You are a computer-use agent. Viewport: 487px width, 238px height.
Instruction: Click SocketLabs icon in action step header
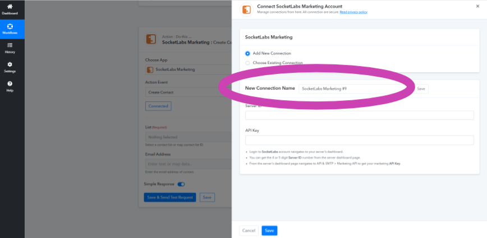[151, 39]
